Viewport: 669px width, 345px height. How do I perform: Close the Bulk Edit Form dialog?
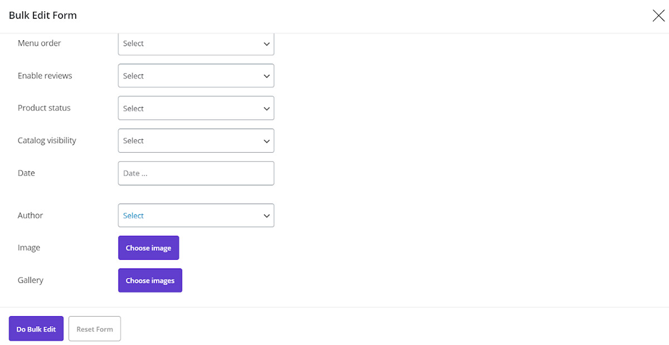pyautogui.click(x=658, y=16)
